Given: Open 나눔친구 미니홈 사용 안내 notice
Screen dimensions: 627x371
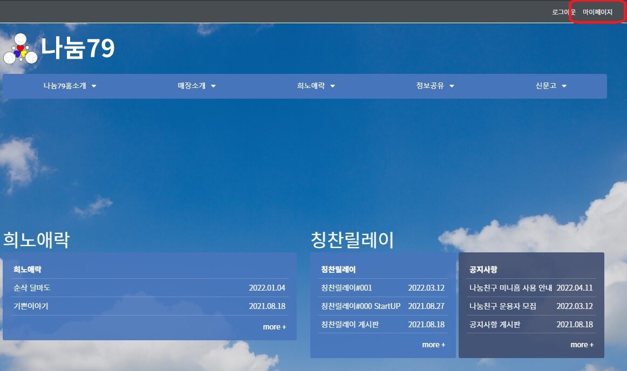Looking at the screenshot, I should (x=510, y=288).
